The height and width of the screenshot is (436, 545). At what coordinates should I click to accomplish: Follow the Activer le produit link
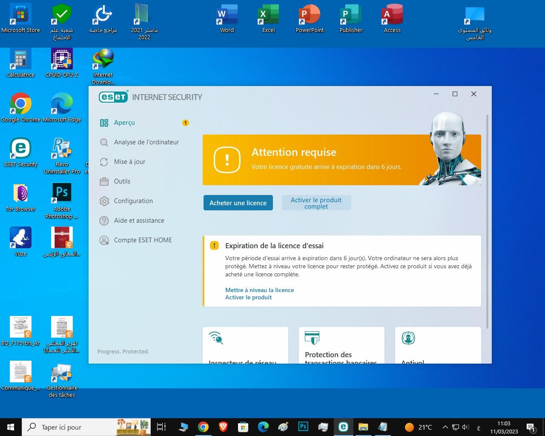248,297
